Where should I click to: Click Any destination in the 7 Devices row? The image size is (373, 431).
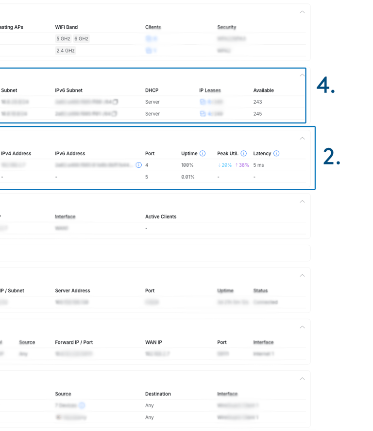[x=149, y=406]
